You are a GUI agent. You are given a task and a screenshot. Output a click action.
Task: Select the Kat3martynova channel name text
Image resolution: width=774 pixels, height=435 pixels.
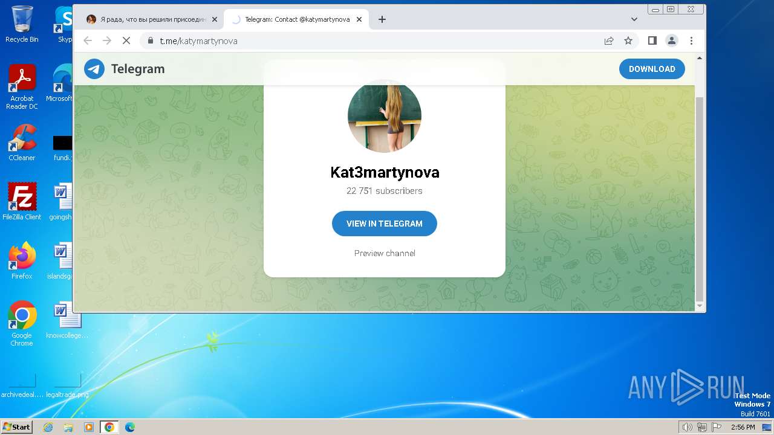(x=385, y=172)
